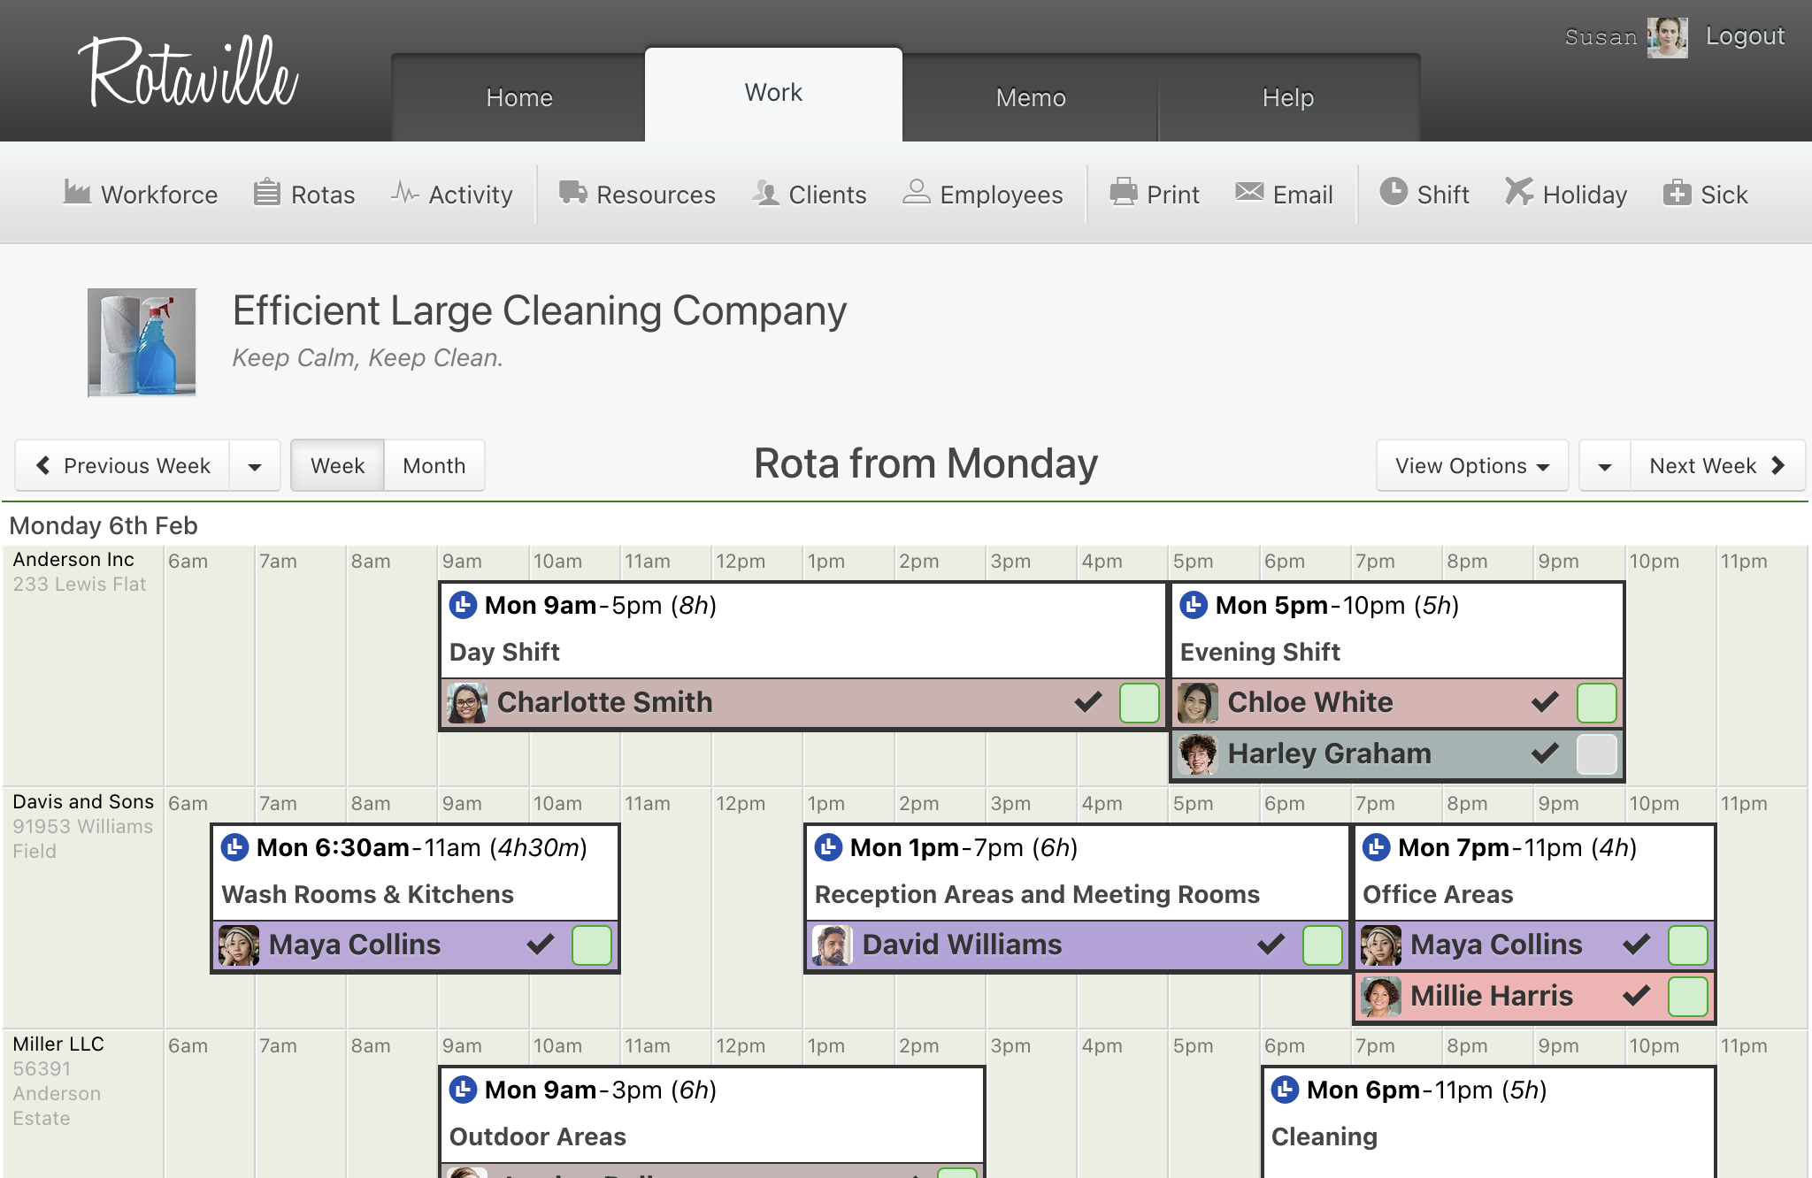
Task: Open the Rotas clipboard icon
Action: click(266, 192)
